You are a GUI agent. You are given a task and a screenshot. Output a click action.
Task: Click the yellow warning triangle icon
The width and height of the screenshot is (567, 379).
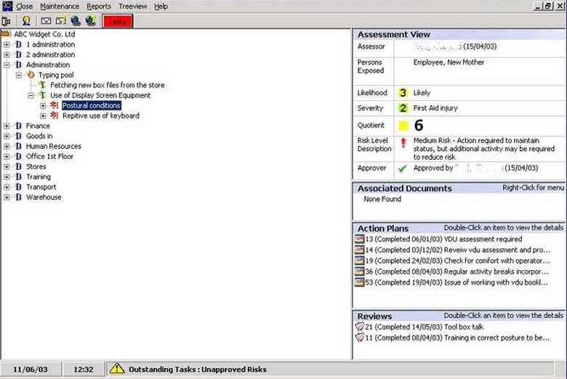click(x=116, y=369)
